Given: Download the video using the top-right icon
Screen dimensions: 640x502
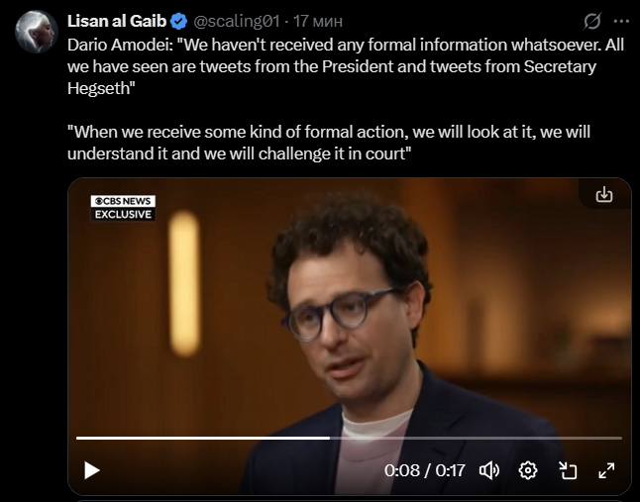Looking at the screenshot, I should pyautogui.click(x=604, y=195).
